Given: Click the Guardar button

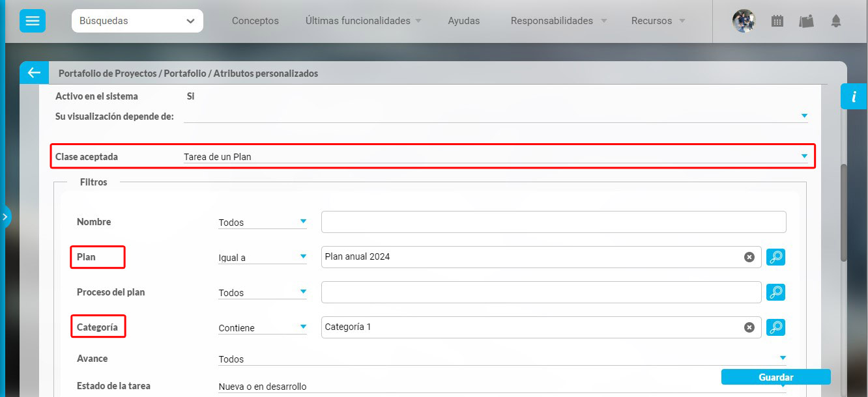Looking at the screenshot, I should (775, 377).
